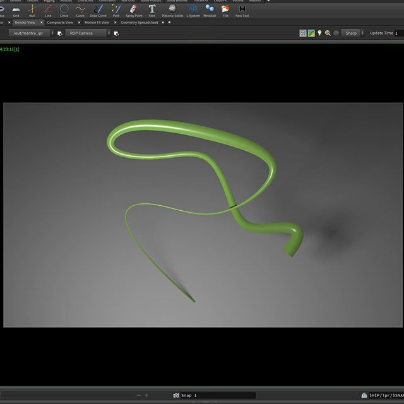Click the Update Time input field

tap(398, 33)
